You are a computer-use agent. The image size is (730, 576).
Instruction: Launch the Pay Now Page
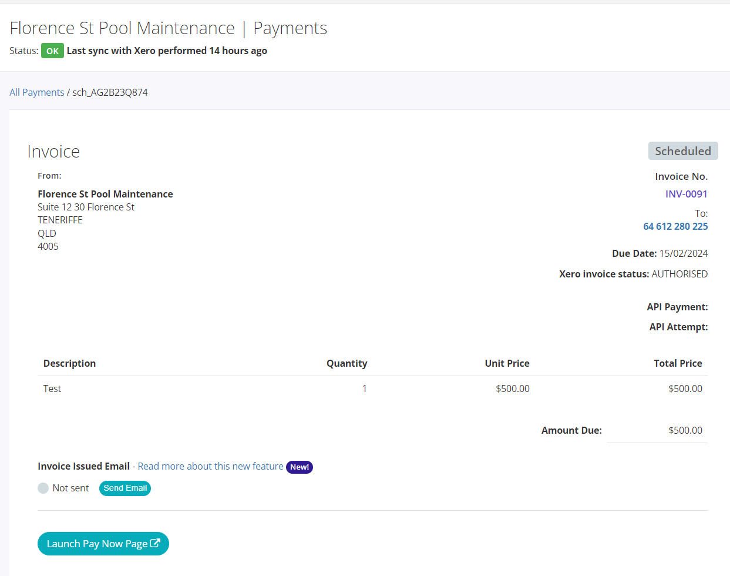point(103,544)
